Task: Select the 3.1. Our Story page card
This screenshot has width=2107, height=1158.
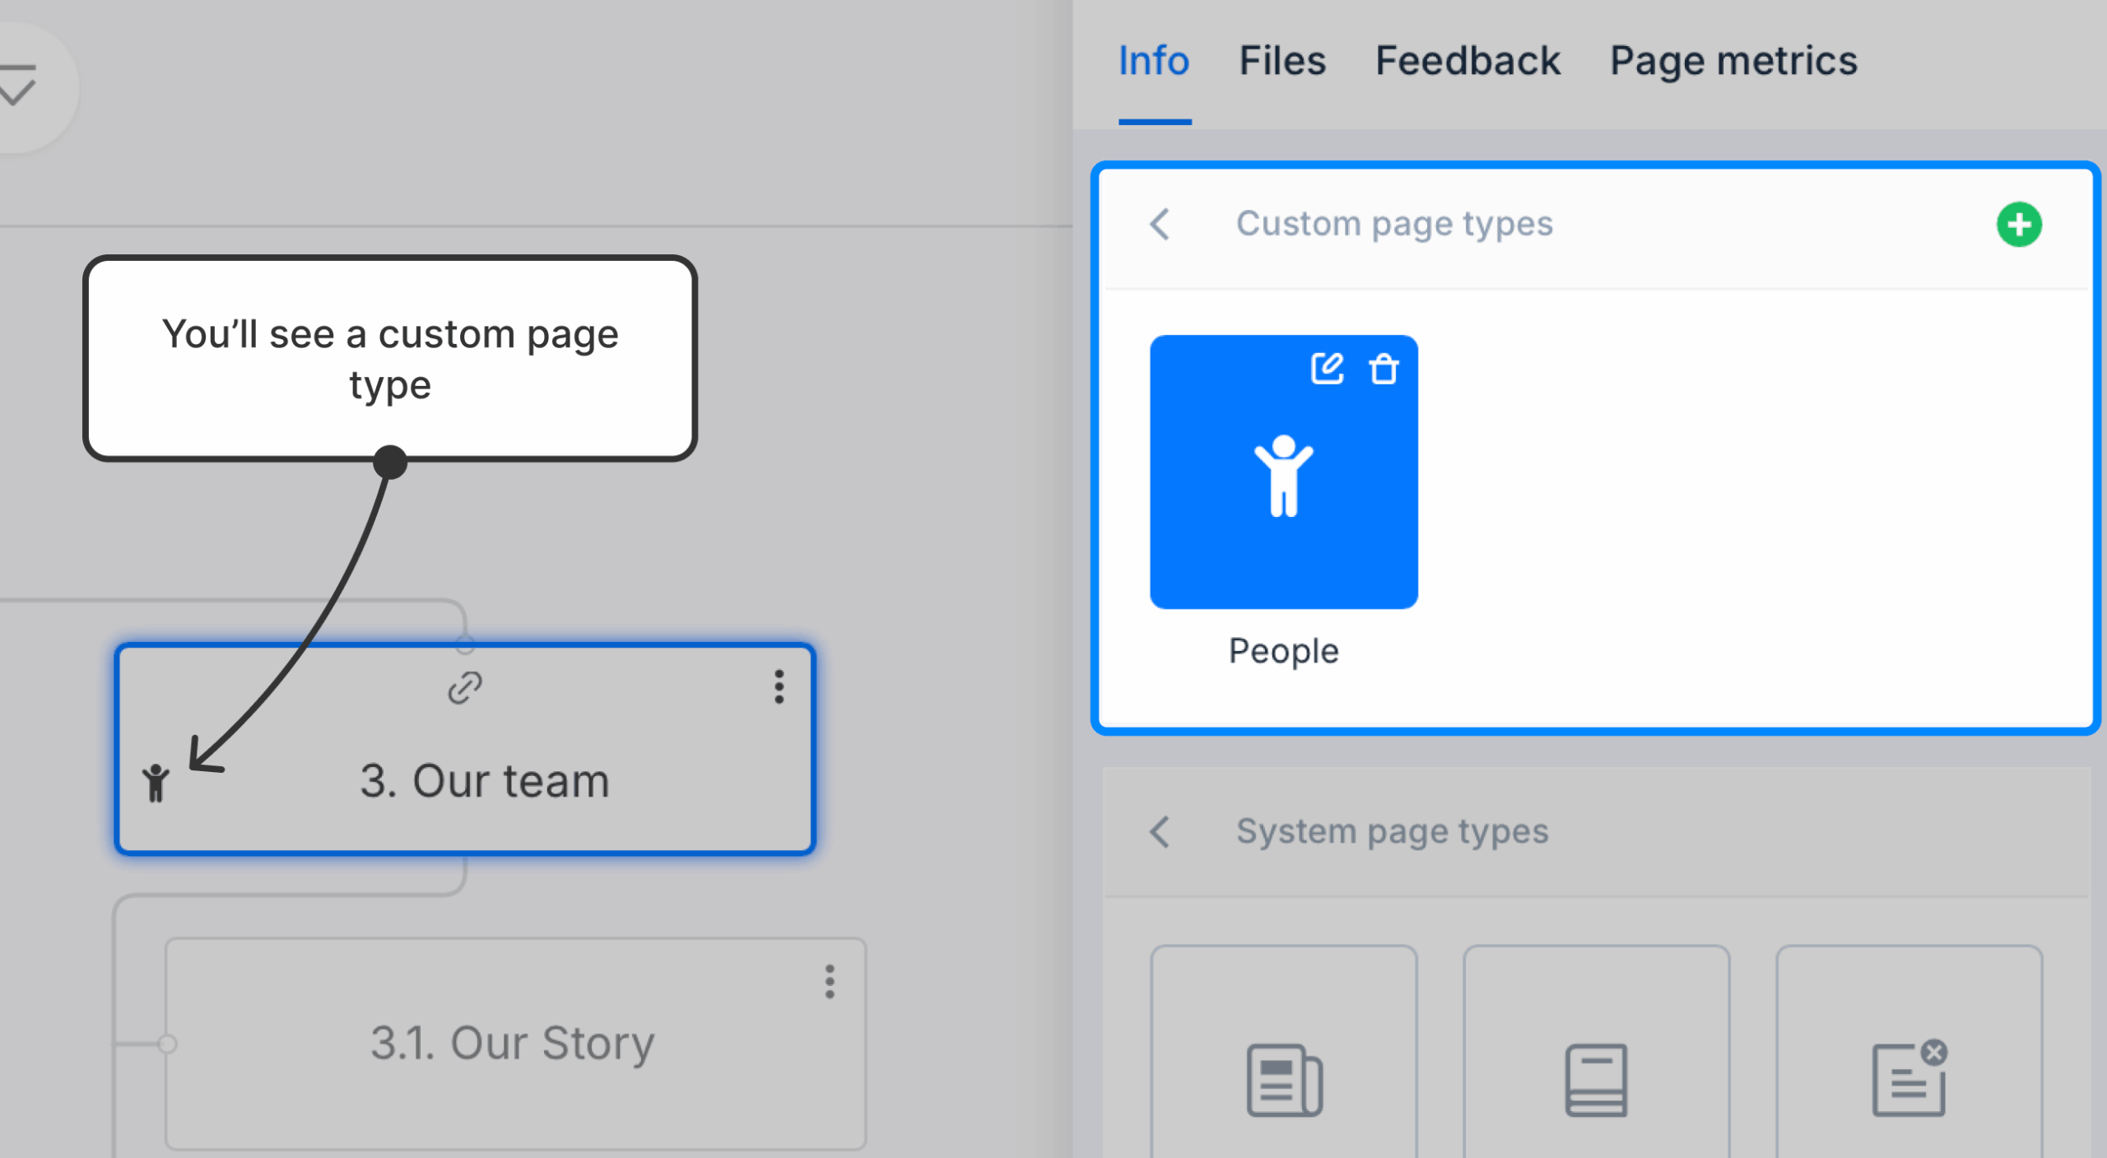Action: 515,1044
